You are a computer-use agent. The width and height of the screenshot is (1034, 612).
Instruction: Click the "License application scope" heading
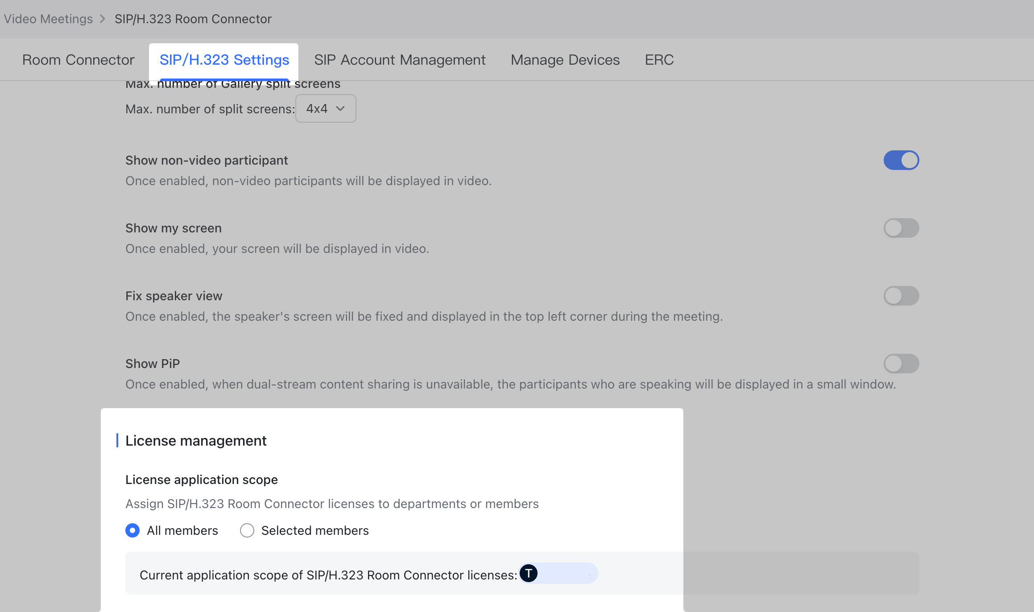point(201,480)
